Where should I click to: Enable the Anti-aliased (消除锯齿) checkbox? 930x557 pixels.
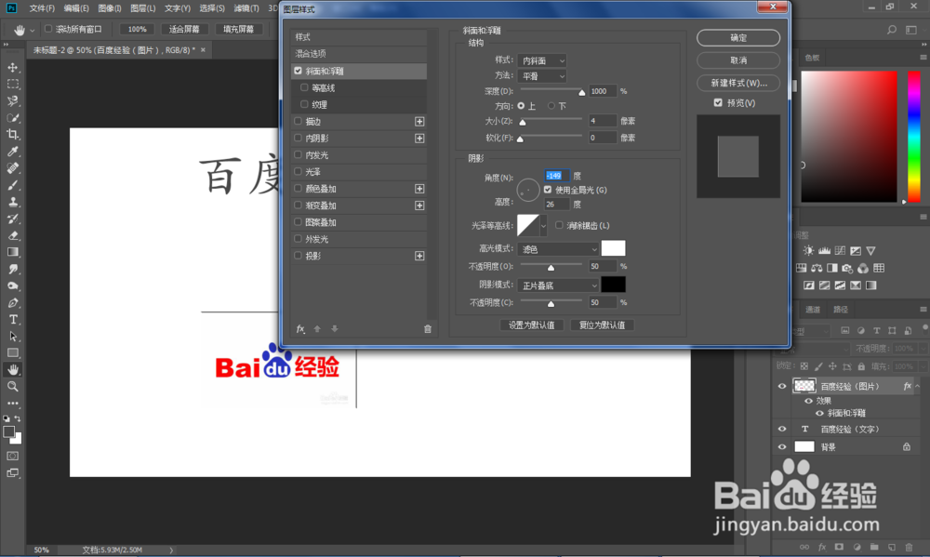[559, 225]
